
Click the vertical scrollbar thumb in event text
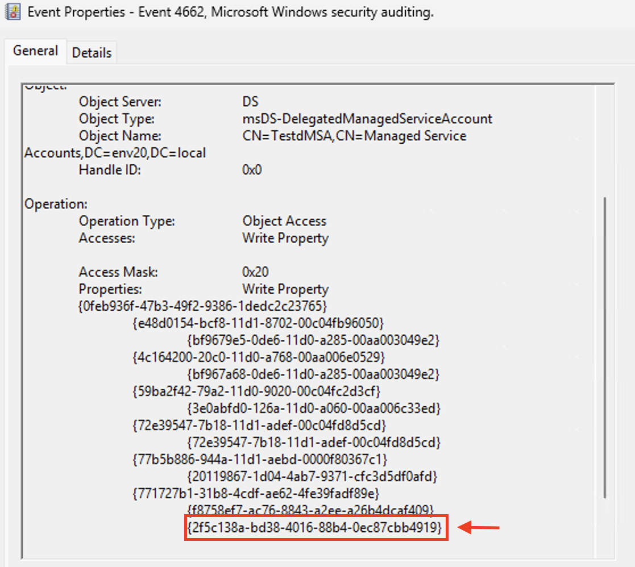[x=605, y=348]
